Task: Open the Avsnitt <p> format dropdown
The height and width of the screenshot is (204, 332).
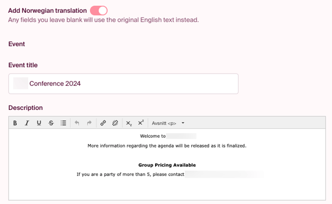Action: 168,123
